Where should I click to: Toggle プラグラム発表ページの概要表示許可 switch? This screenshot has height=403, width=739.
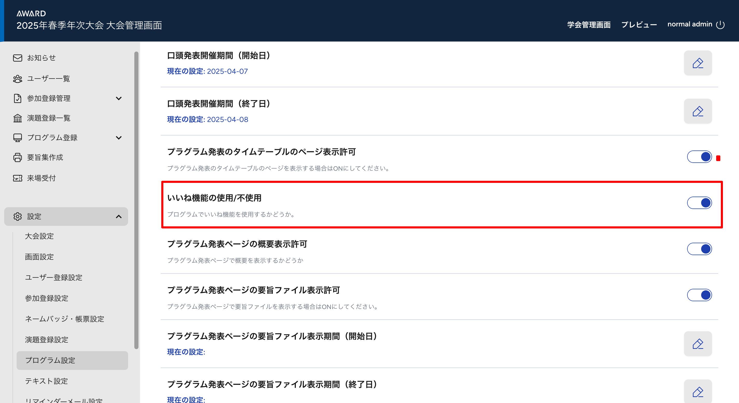tap(699, 249)
